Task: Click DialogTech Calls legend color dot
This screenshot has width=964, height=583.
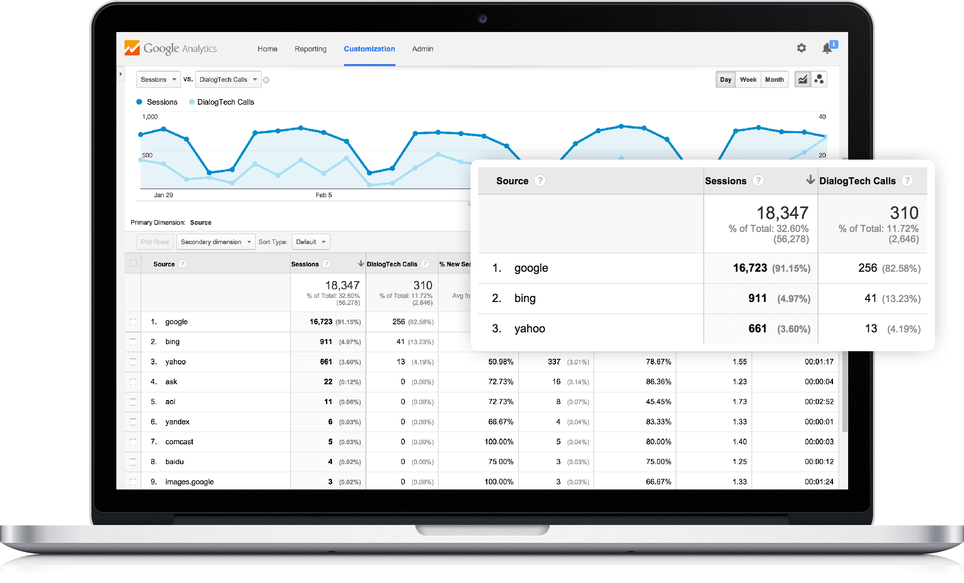Action: pos(192,102)
